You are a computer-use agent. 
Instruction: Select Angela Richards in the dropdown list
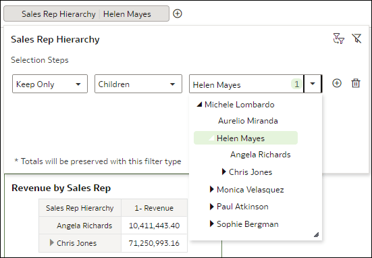[x=260, y=155]
